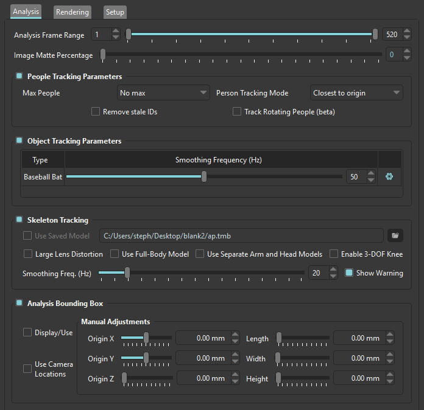Collapse the Object Tracking Parameters section
The image size is (424, 410).
pos(19,141)
